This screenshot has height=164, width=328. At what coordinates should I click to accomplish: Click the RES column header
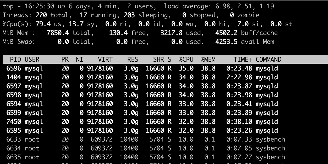pos(133,60)
